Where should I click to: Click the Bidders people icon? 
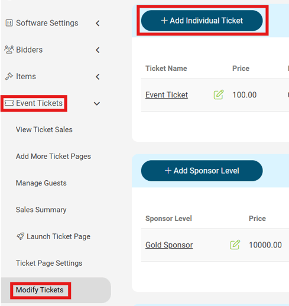(x=9, y=50)
